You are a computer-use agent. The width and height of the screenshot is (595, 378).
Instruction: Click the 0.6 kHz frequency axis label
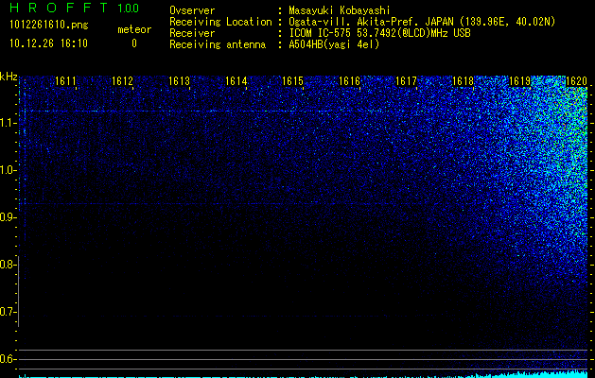coord(8,359)
